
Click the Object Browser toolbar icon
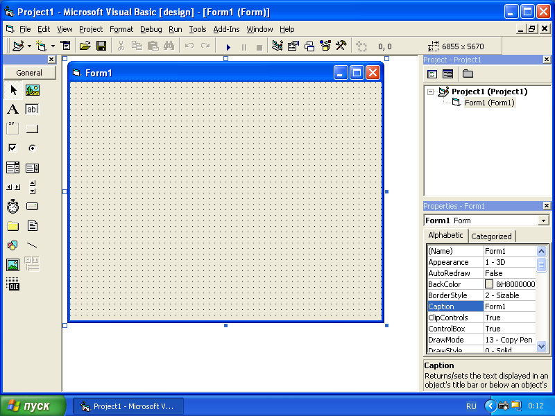click(325, 46)
